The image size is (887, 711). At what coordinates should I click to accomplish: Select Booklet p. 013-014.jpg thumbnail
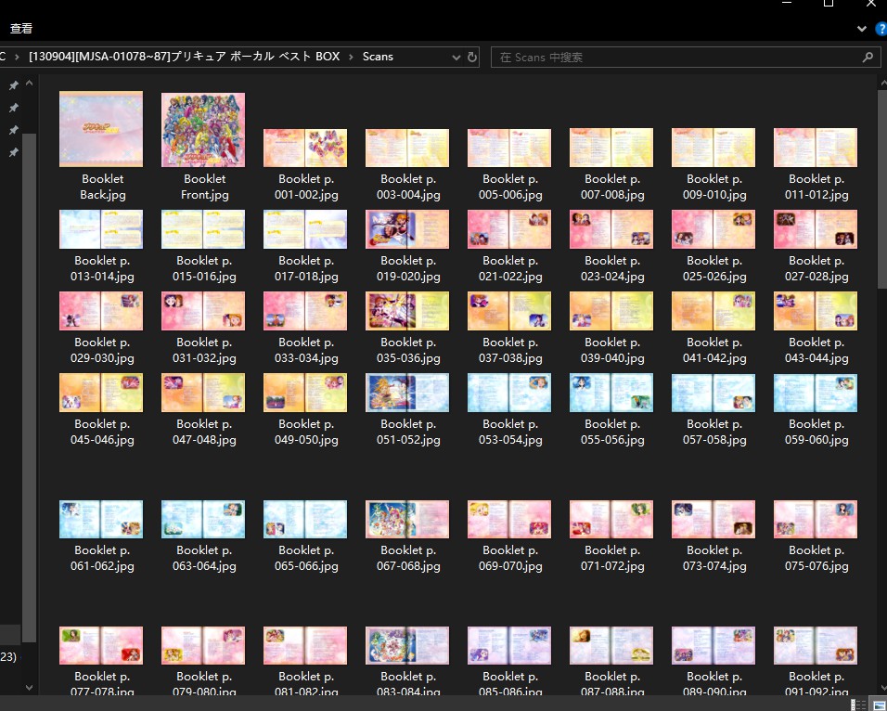coord(101,229)
